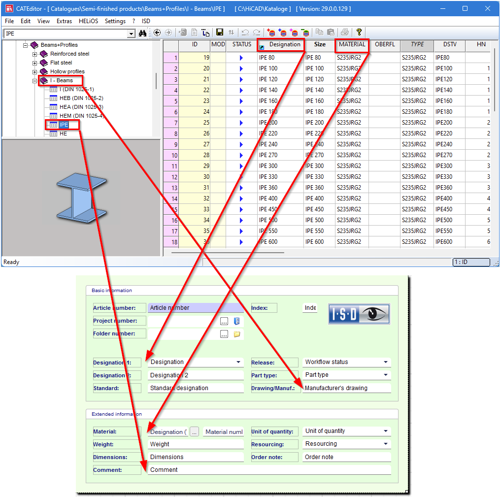Click the Undo toolbar icon

tap(245, 32)
